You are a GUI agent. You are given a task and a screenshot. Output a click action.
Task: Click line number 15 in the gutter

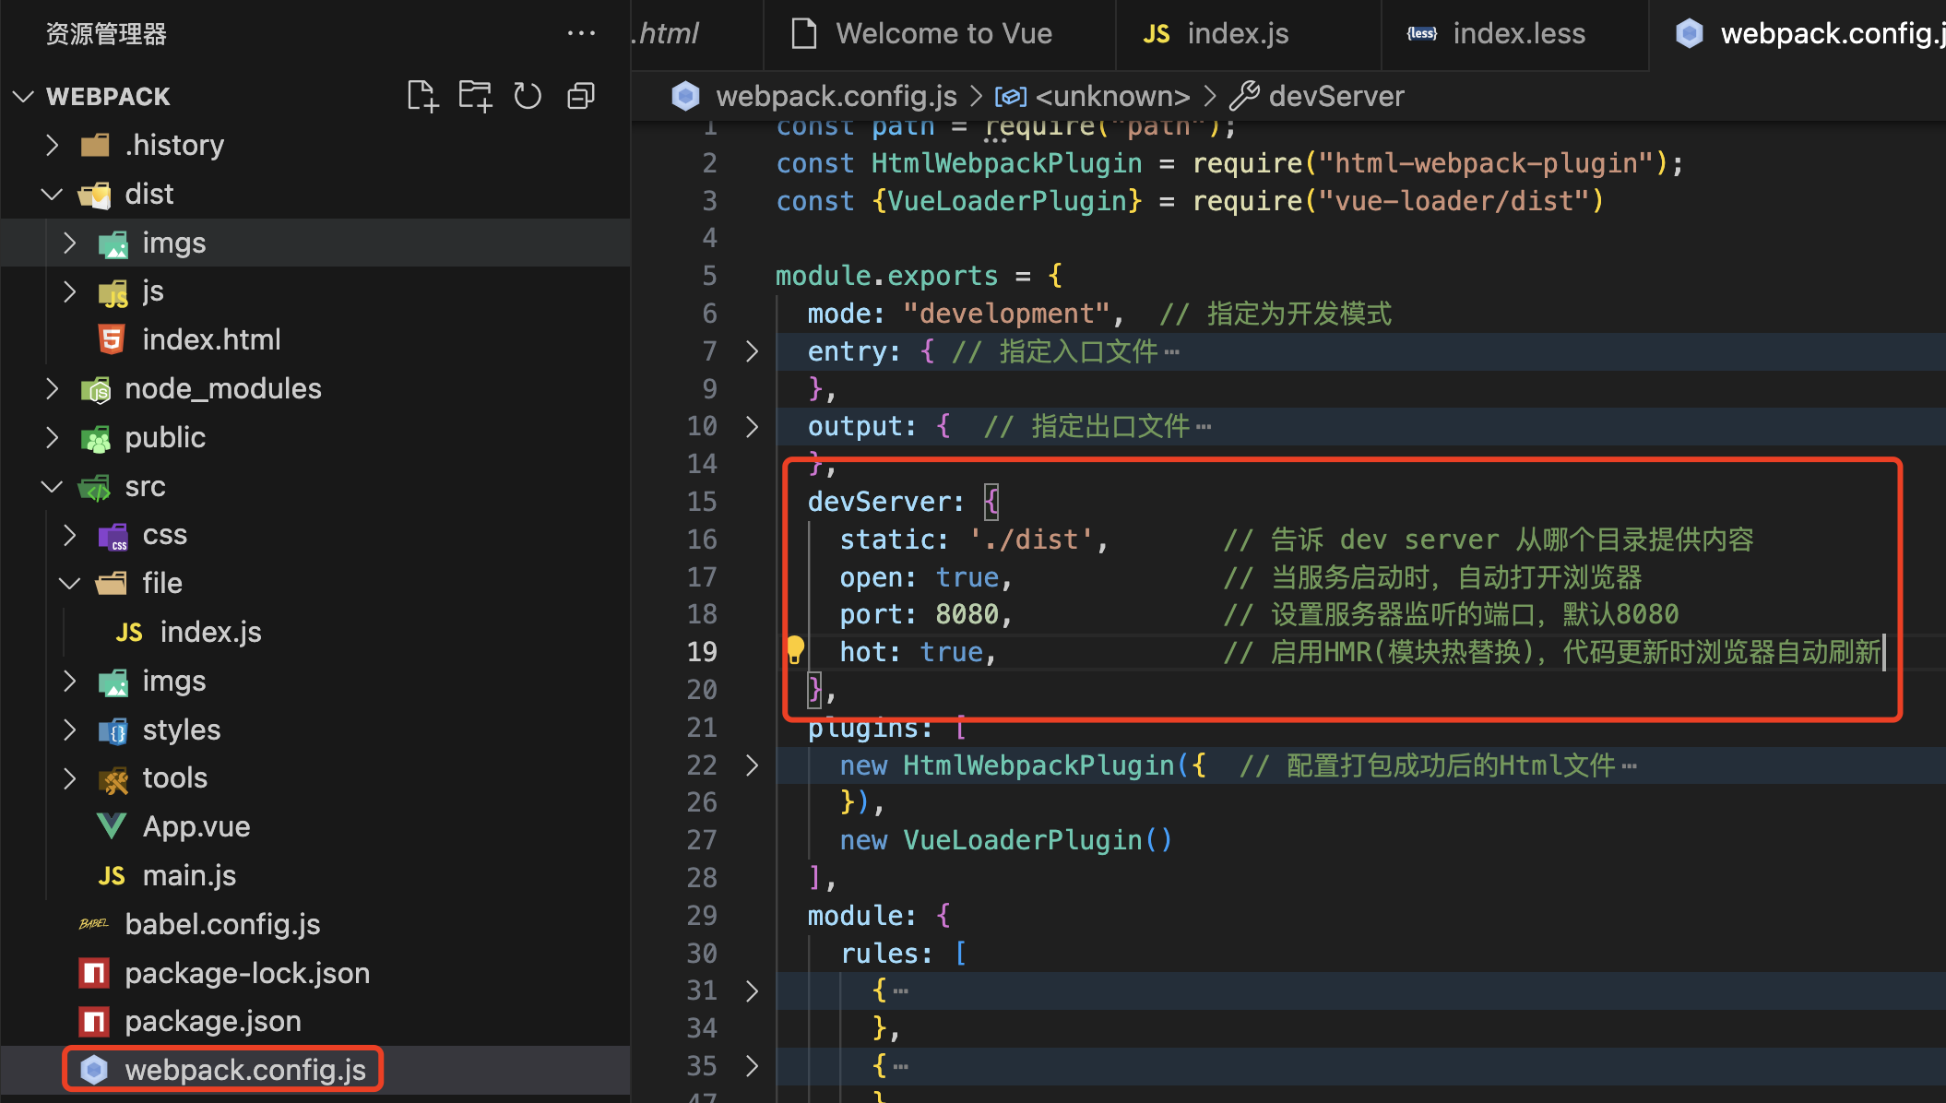tap(702, 502)
